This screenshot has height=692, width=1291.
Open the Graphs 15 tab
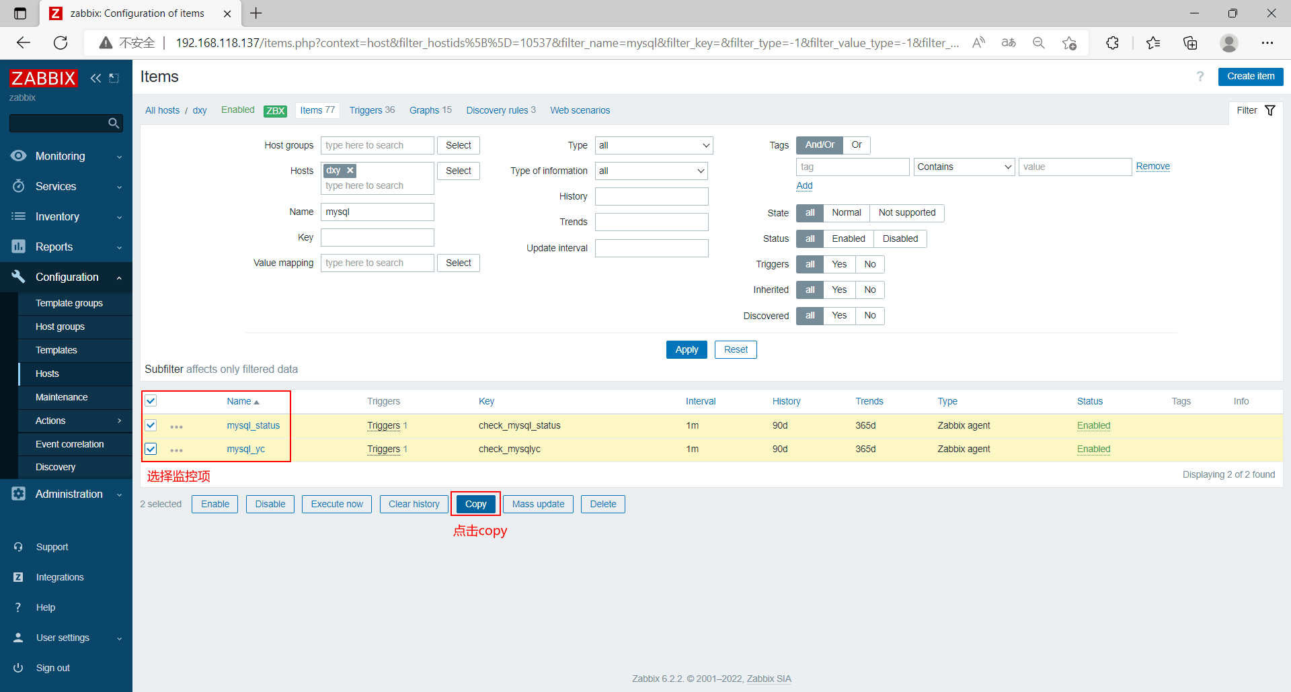(430, 110)
